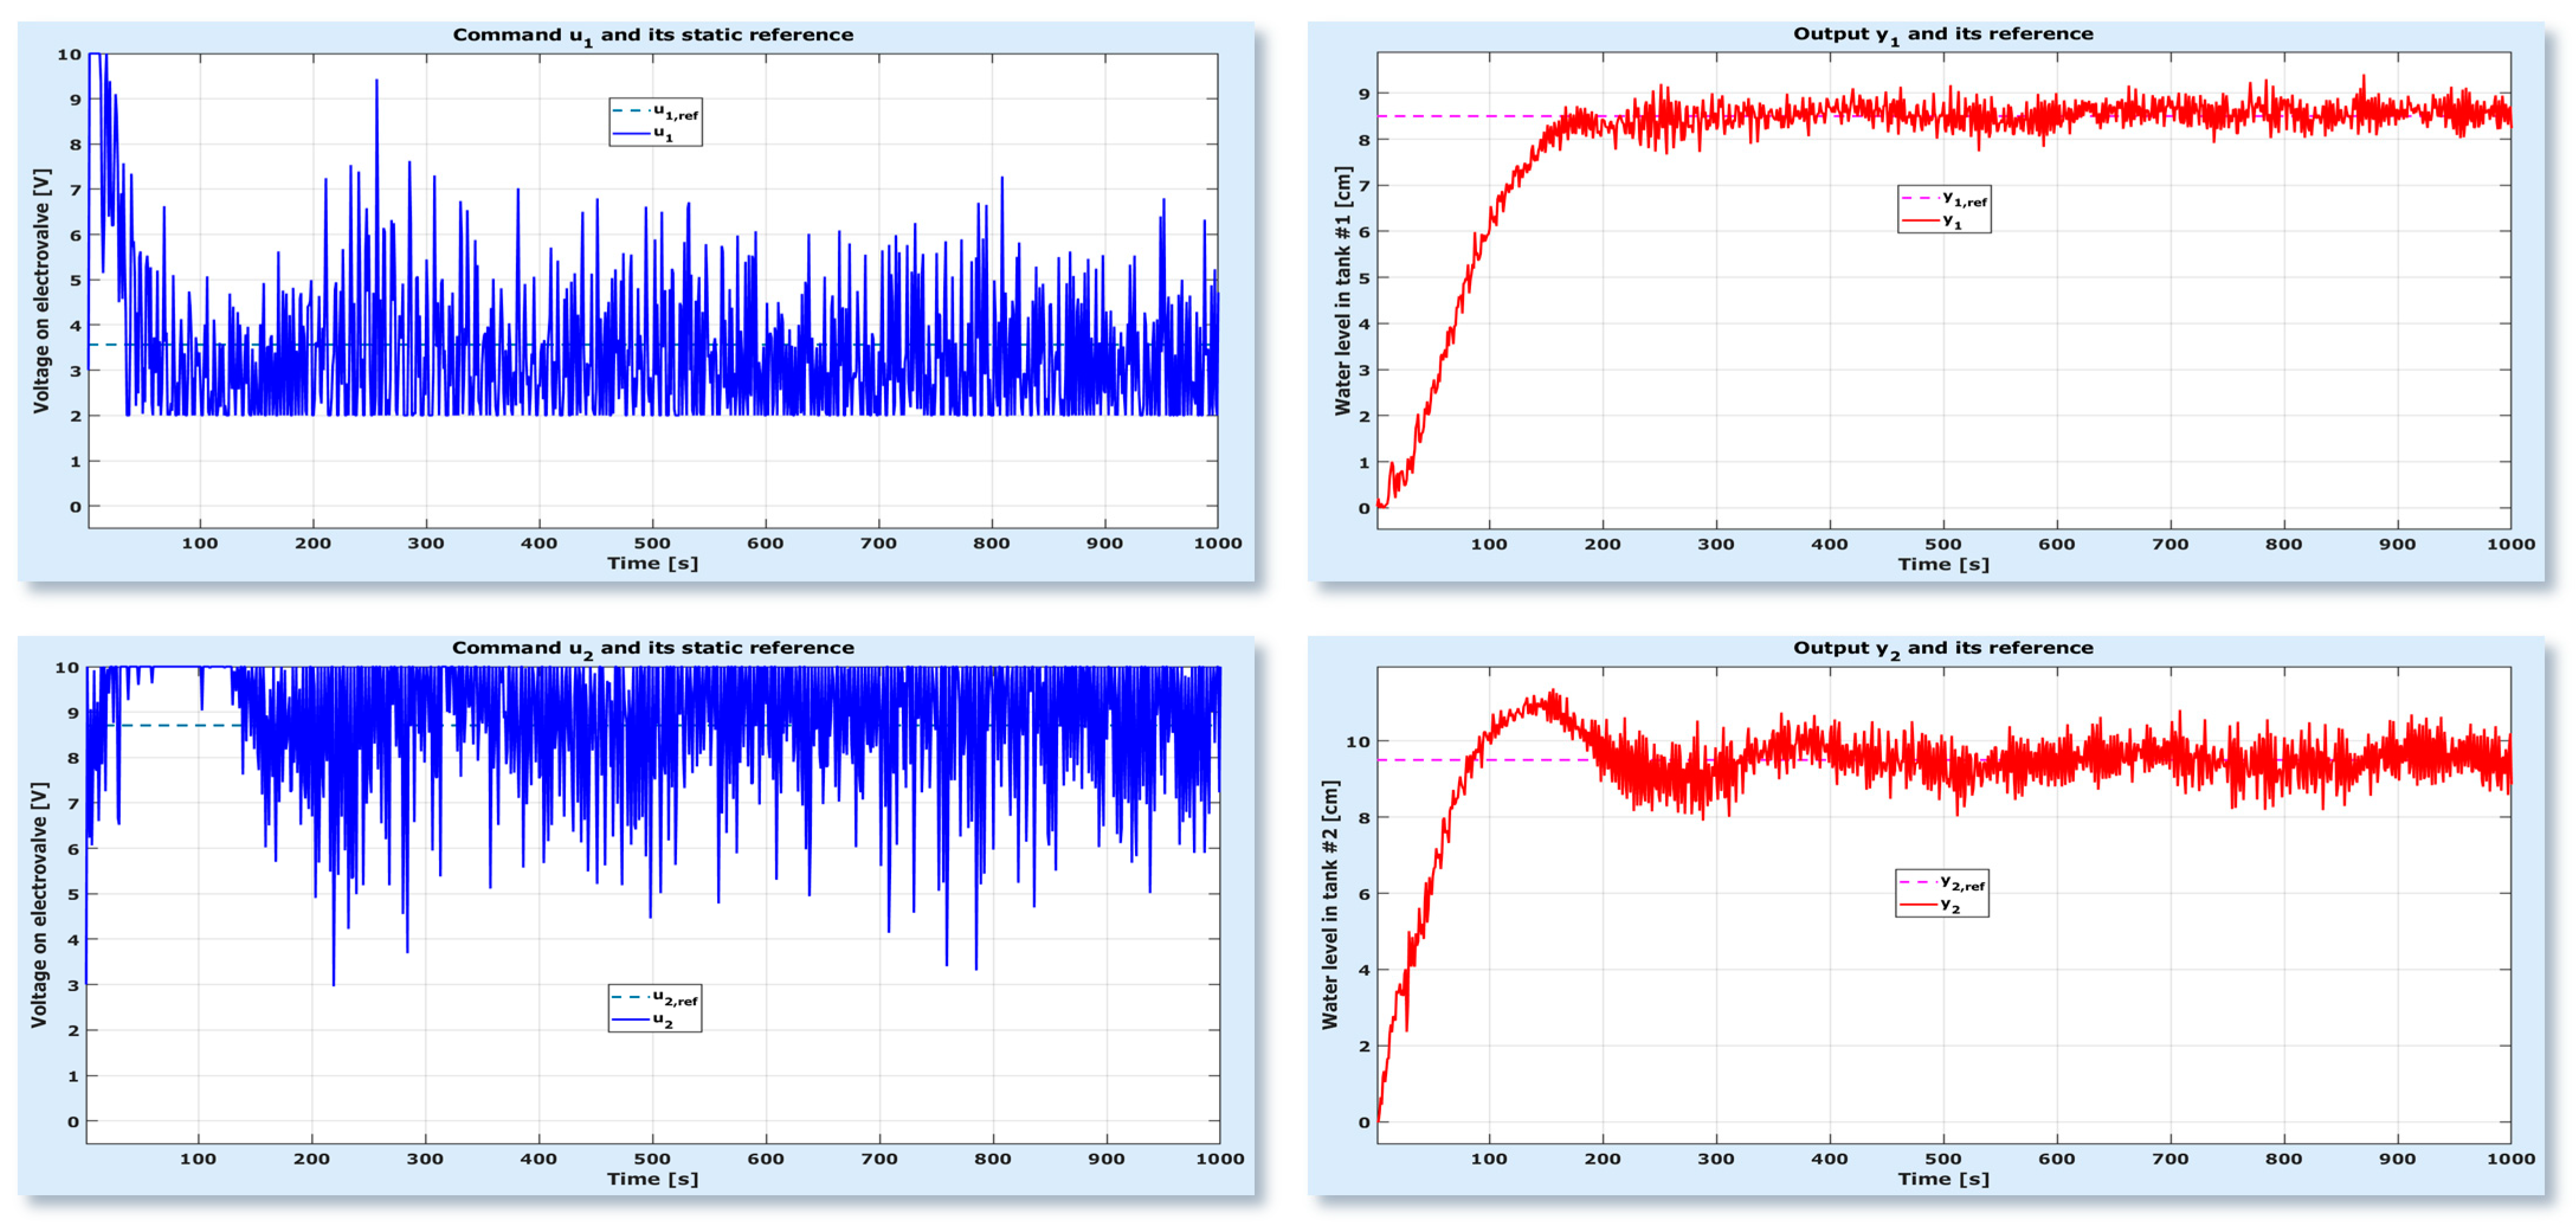Select the "Water level in tank #2 [cm]" axis label

coord(1330,905)
